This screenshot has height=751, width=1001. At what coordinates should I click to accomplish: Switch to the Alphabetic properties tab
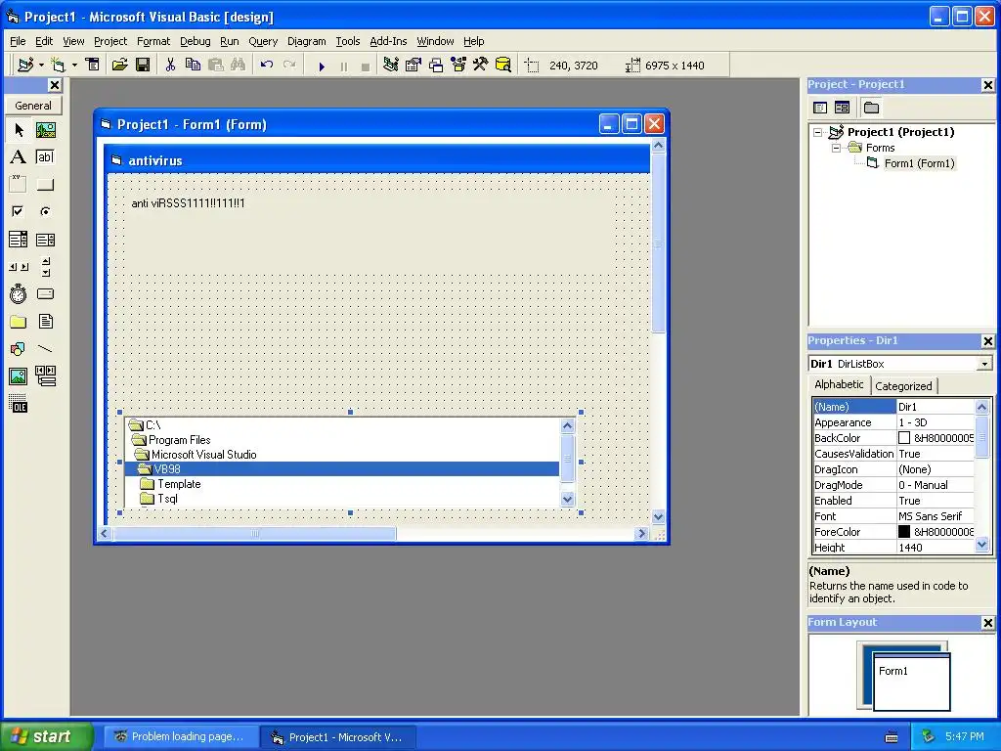[839, 384]
